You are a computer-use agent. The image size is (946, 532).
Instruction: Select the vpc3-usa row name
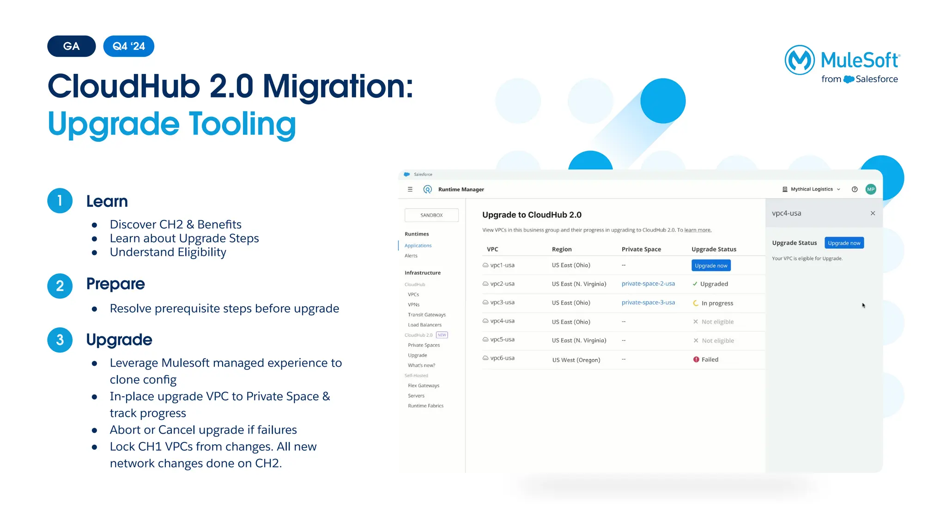click(x=502, y=302)
